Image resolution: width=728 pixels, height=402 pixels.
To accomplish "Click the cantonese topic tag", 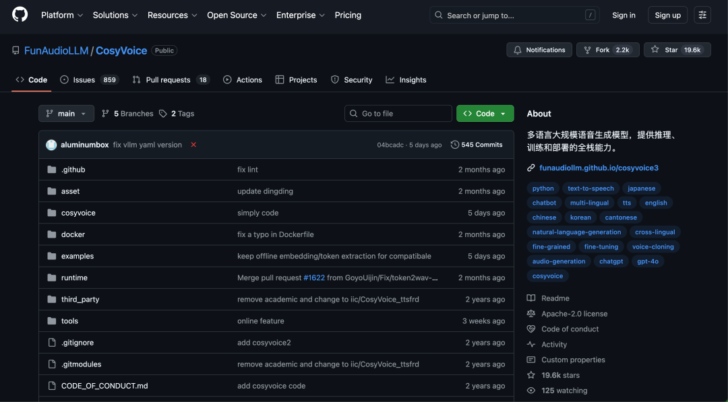I will pyautogui.click(x=621, y=217).
